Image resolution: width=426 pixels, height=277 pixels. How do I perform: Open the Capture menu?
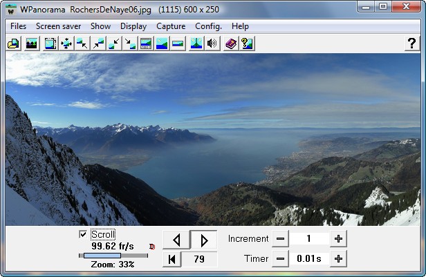(x=170, y=26)
